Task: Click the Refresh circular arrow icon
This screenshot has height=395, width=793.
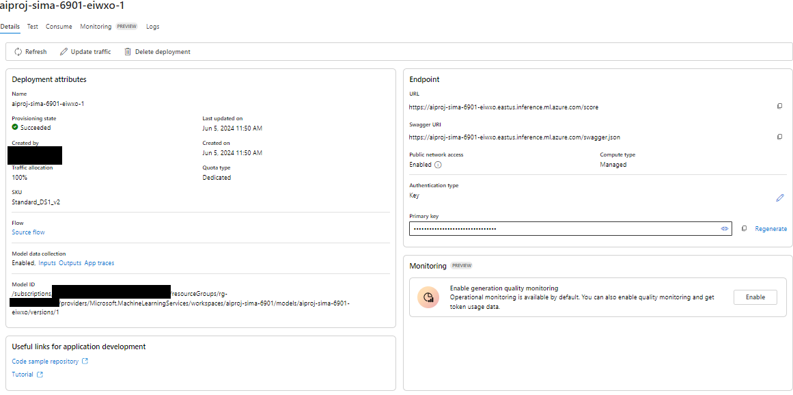Action: [x=18, y=51]
